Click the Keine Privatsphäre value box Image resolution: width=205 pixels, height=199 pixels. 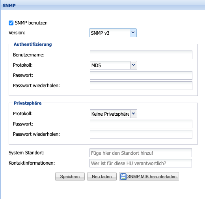point(110,114)
